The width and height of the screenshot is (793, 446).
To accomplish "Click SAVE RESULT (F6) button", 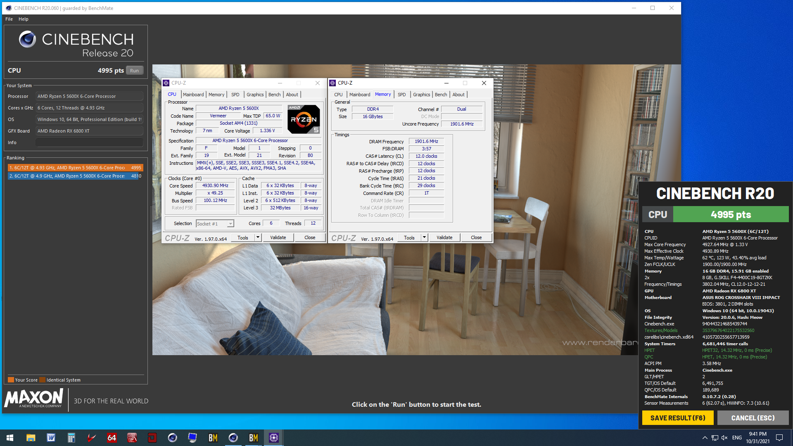I will 678,418.
